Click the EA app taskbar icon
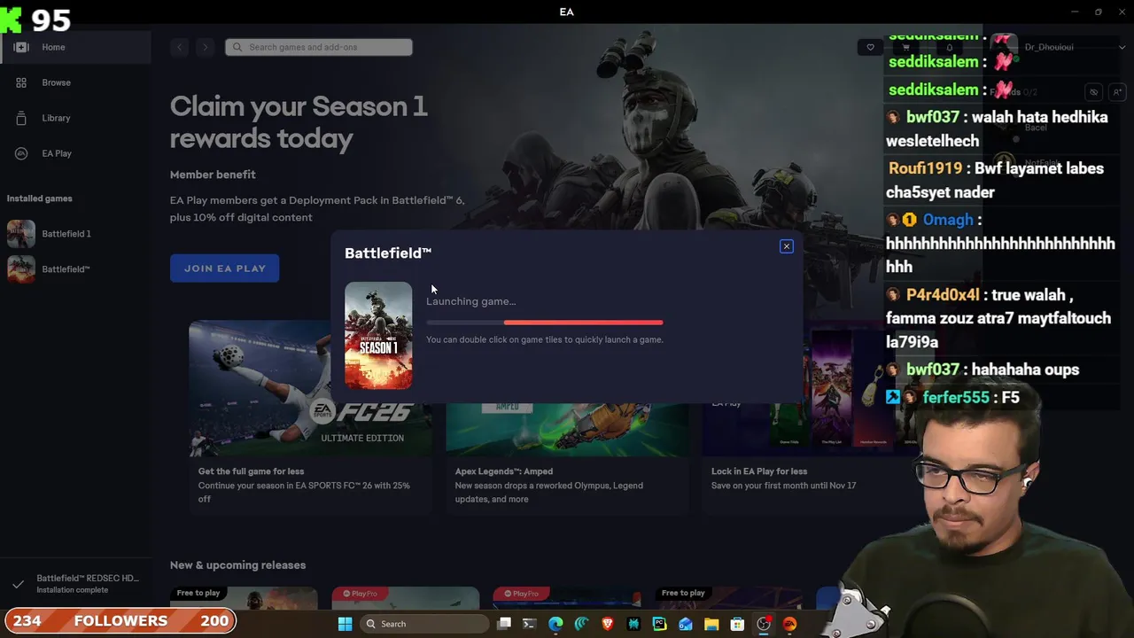Image resolution: width=1134 pixels, height=638 pixels. [789, 624]
